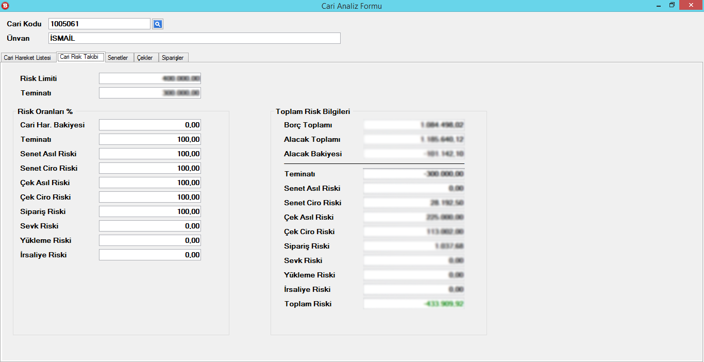The width and height of the screenshot is (704, 362).
Task: Close the Cari Analiz Formu window
Action: [x=691, y=5]
